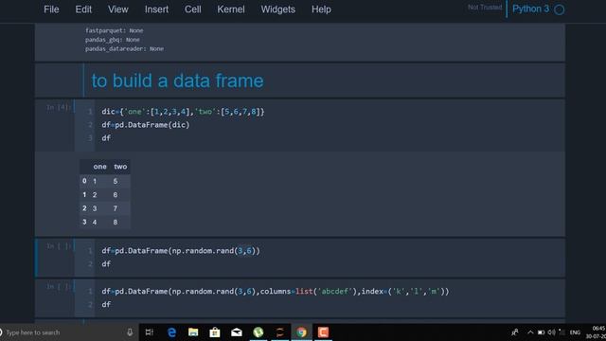
Task: Click the dic definition code line
Action: [183, 112]
